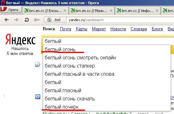The width and height of the screenshot is (174, 114).
Task: Click the graduation cap dictionary result icon
Action: click(38, 97)
